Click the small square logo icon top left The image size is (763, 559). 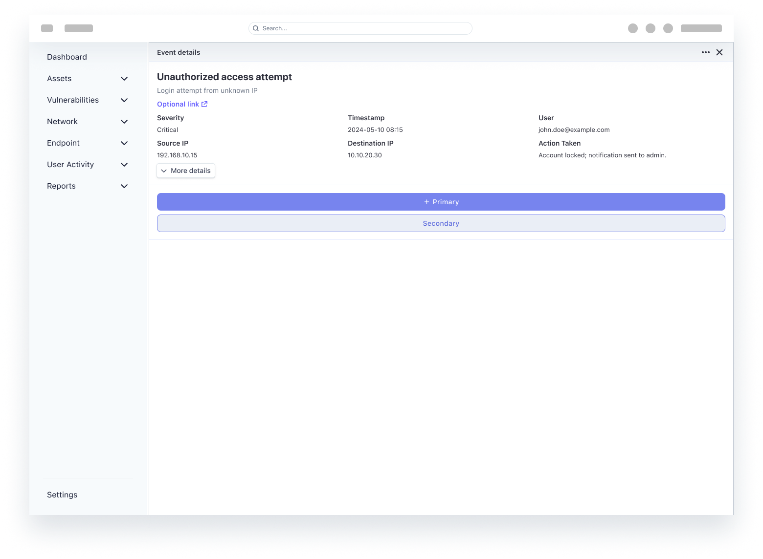tap(47, 28)
